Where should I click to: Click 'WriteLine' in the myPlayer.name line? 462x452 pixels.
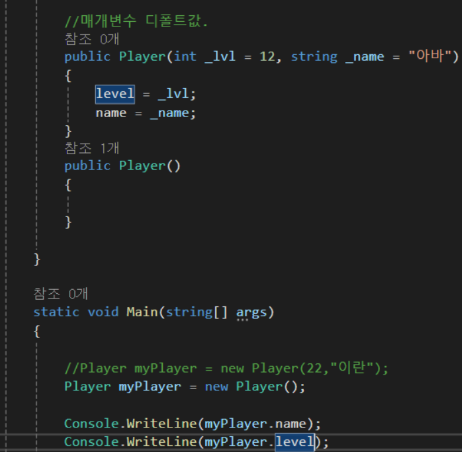tap(162, 424)
